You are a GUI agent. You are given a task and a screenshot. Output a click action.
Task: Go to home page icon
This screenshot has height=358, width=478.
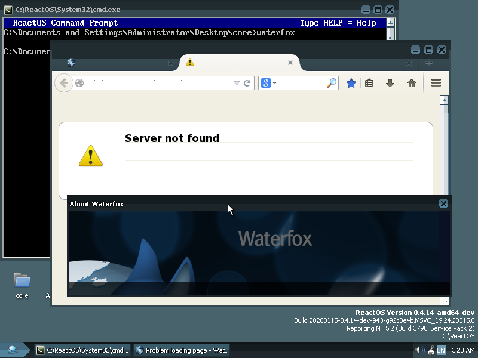(412, 83)
